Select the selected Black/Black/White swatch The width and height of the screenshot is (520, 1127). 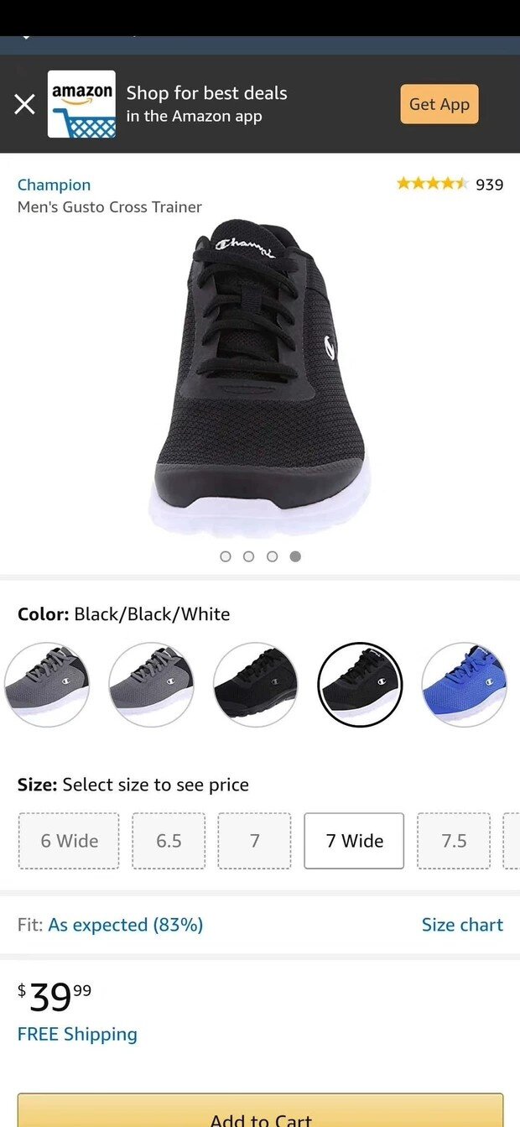click(360, 685)
